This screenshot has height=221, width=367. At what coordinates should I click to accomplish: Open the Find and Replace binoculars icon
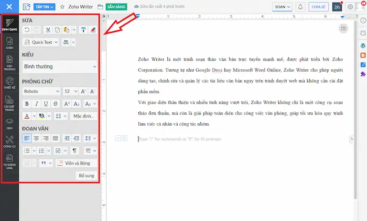click(66, 42)
